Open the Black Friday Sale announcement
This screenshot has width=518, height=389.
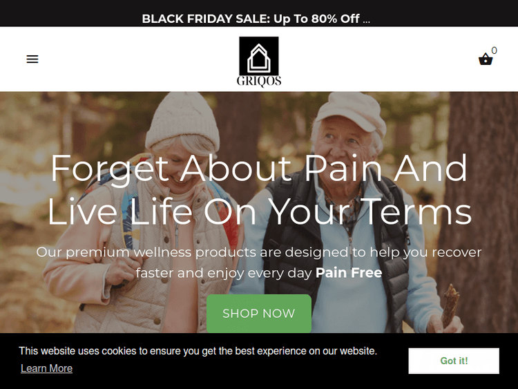click(x=256, y=19)
